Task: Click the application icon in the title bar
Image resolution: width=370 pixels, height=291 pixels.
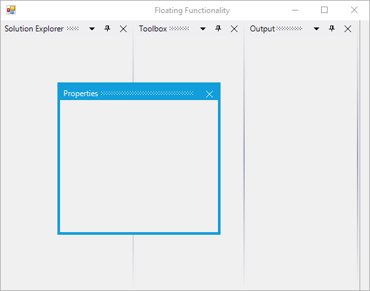Action: (x=11, y=10)
